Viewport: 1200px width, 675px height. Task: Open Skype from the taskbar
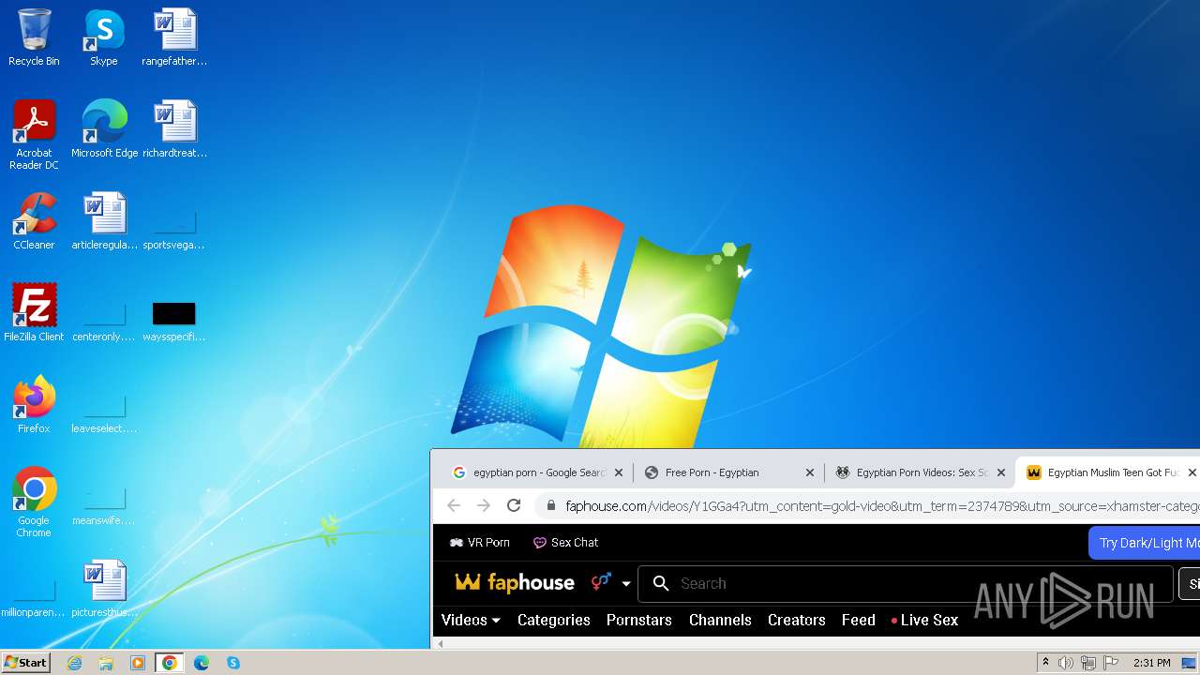[x=233, y=663]
